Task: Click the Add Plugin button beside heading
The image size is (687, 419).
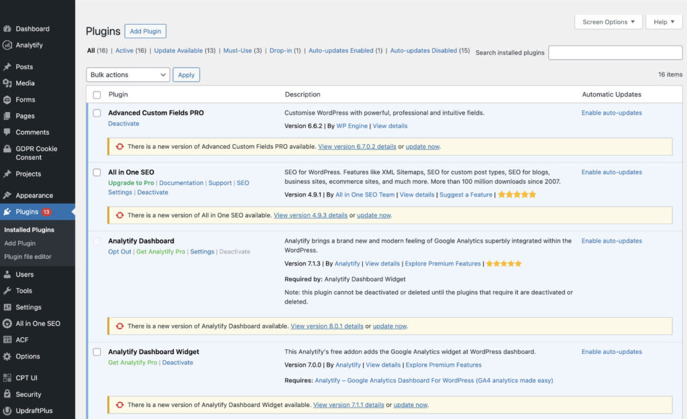Action: coord(146,31)
